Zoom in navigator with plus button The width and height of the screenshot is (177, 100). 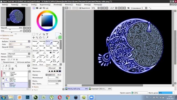click(27, 28)
